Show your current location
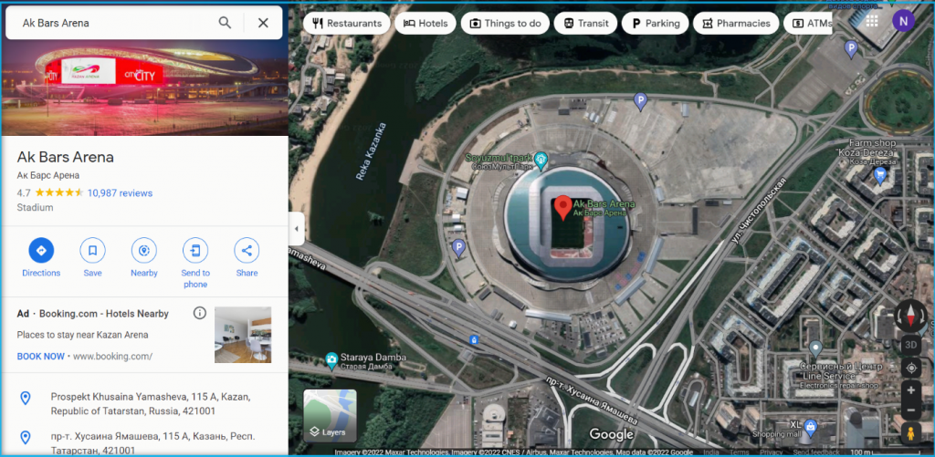This screenshot has width=935, height=457. pyautogui.click(x=910, y=369)
